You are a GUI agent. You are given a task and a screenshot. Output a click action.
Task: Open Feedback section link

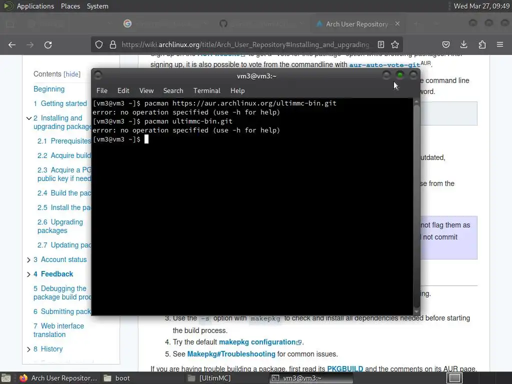pyautogui.click(x=53, y=274)
